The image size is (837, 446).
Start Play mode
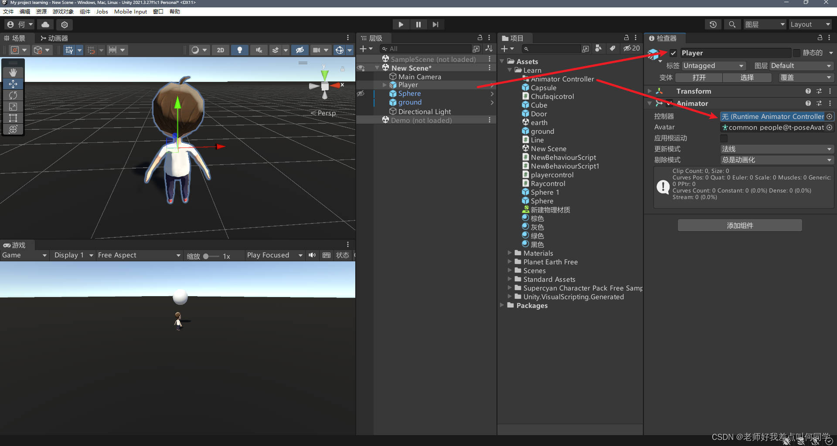pyautogui.click(x=401, y=24)
